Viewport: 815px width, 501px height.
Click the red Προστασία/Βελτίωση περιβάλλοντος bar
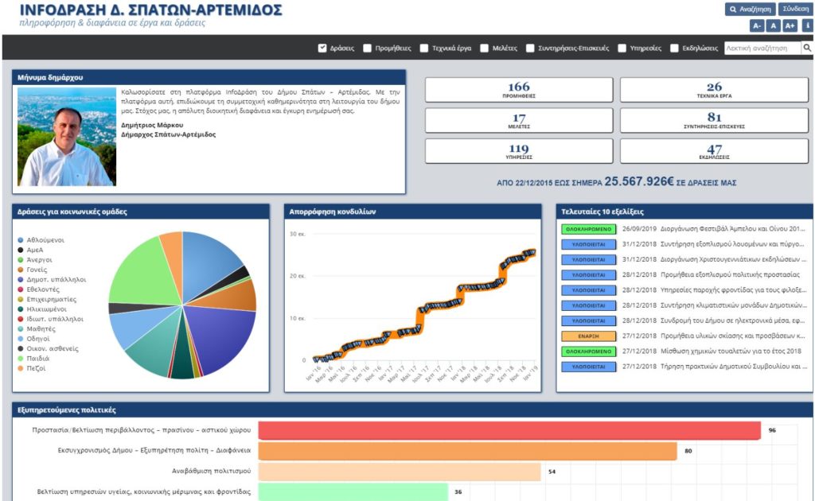(x=509, y=430)
